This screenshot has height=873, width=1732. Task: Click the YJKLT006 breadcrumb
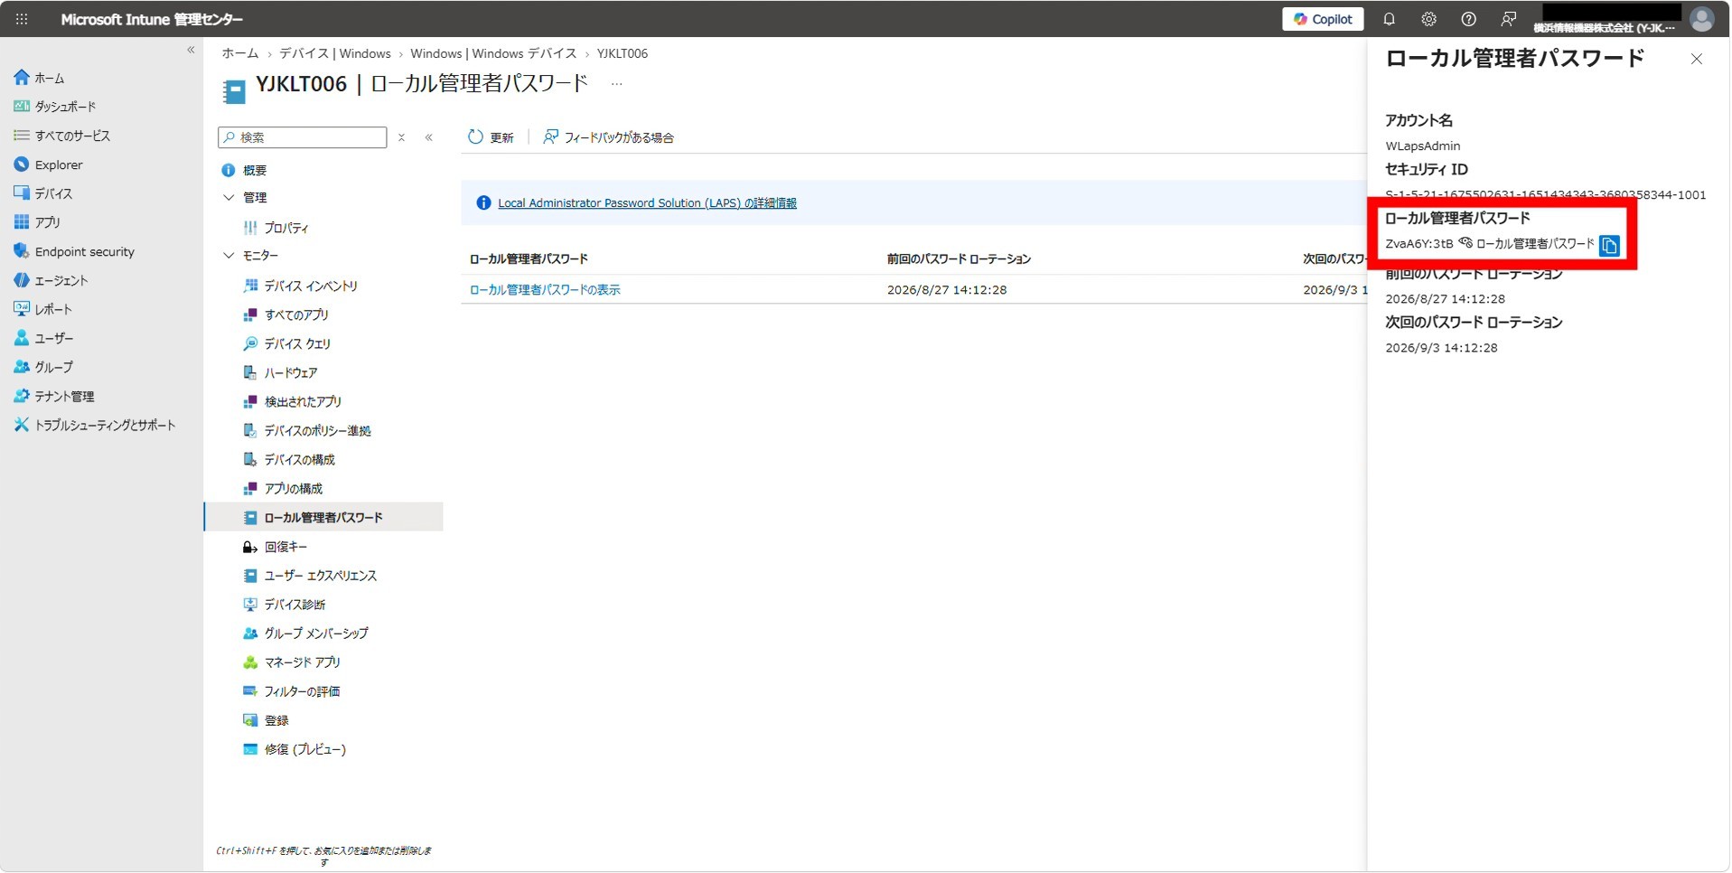coord(623,53)
